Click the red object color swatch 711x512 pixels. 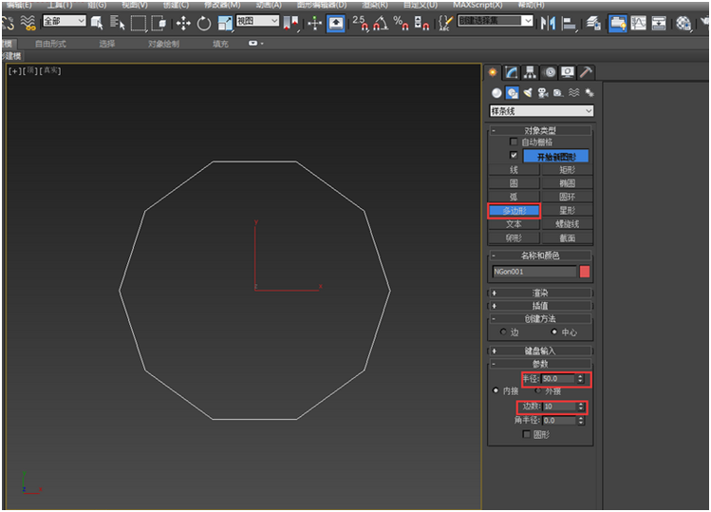(585, 272)
